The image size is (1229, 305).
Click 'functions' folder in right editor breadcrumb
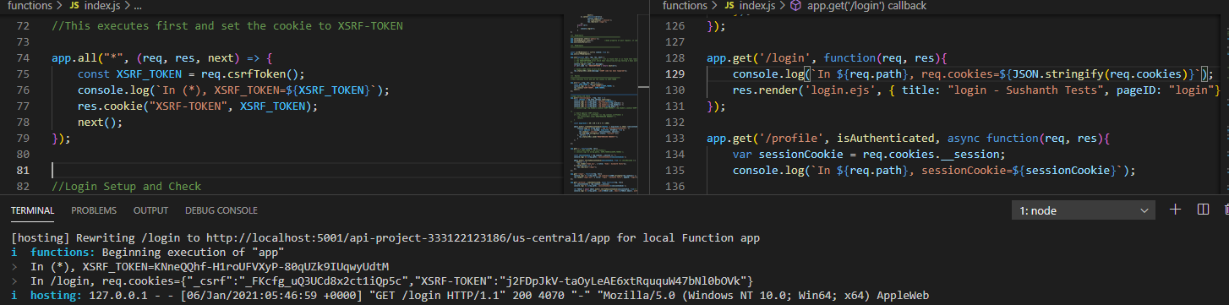pyautogui.click(x=685, y=6)
